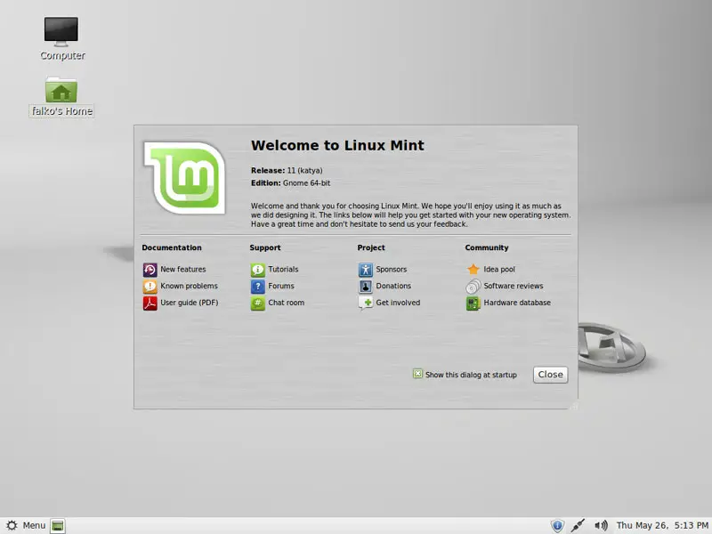Click the show desktop icon in panel
This screenshot has height=534, width=712.
(58, 526)
